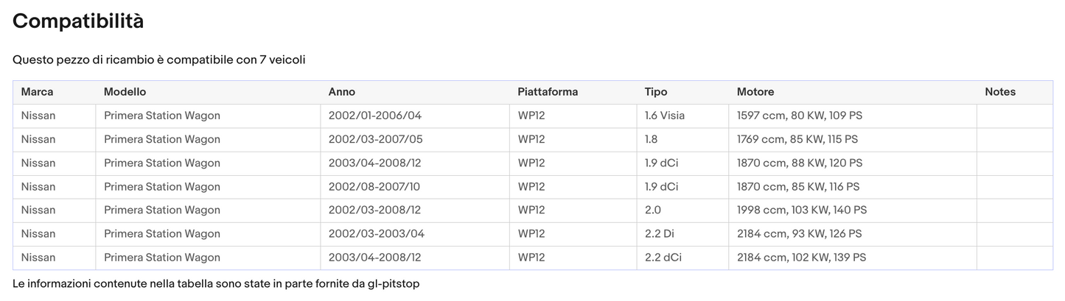Click the 2184 ccm, 102 KW, 139 PS cell
Image resolution: width=1065 pixels, height=301 pixels.
tap(801, 257)
